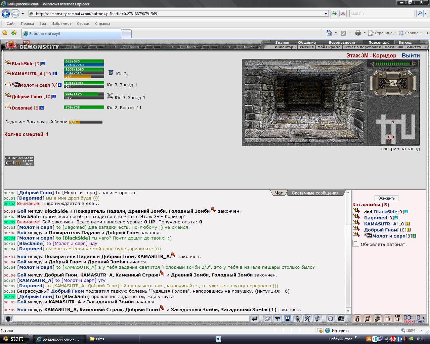This screenshot has height=344, width=430.
Task: Open info icon next to BlackSide [9]
Action: click(x=43, y=63)
